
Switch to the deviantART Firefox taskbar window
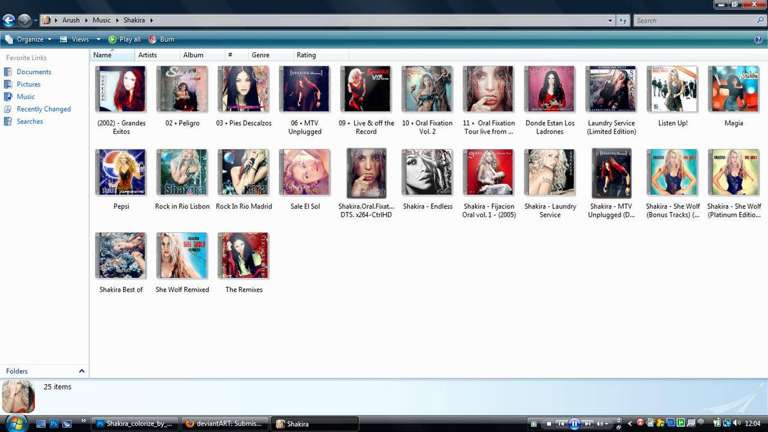pyautogui.click(x=225, y=424)
